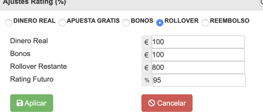The height and width of the screenshot is (112, 263).
Task: Focus the Dinero Real amount field
Action: point(198,42)
